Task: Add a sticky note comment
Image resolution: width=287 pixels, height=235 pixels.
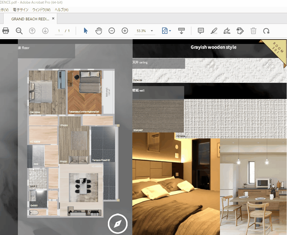Action: click(201, 31)
